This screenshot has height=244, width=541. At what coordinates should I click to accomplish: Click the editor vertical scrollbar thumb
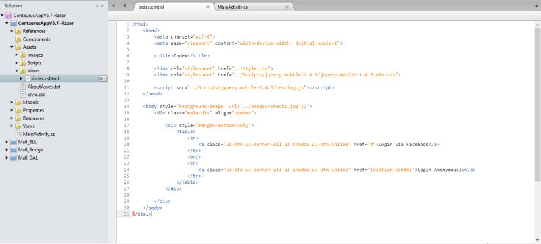click(x=538, y=103)
